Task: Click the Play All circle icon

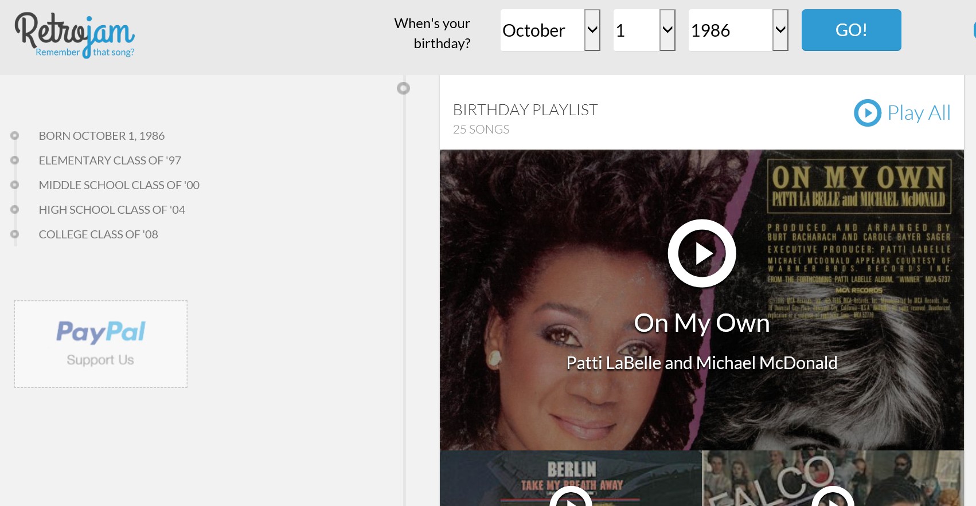Action: click(x=868, y=113)
